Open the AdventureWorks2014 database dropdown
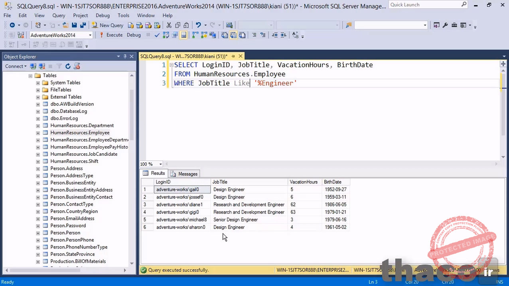This screenshot has height=286, width=509. pyautogui.click(x=90, y=35)
